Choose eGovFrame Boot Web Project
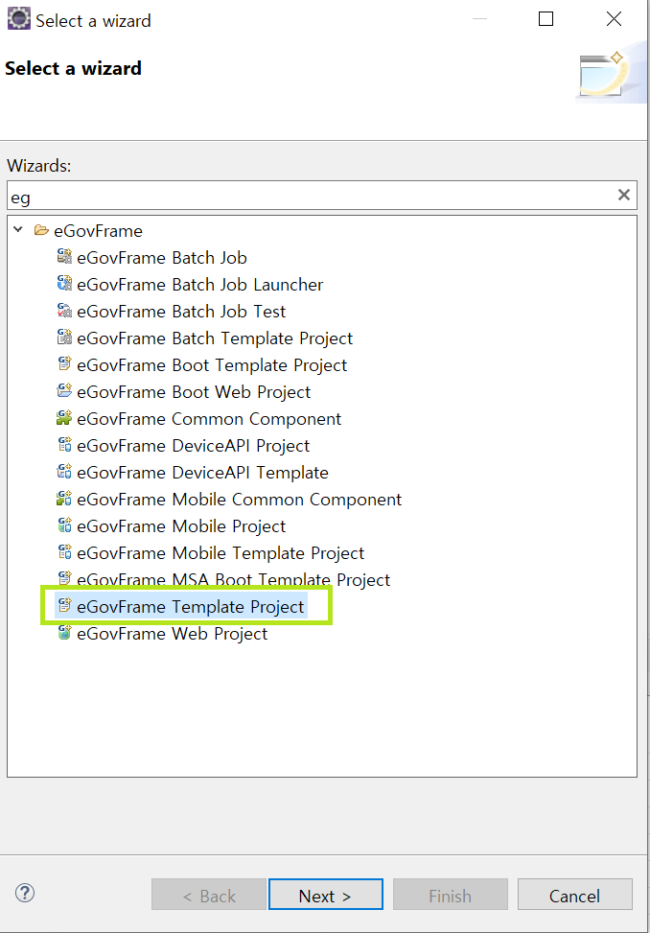The image size is (650, 933). point(194,391)
